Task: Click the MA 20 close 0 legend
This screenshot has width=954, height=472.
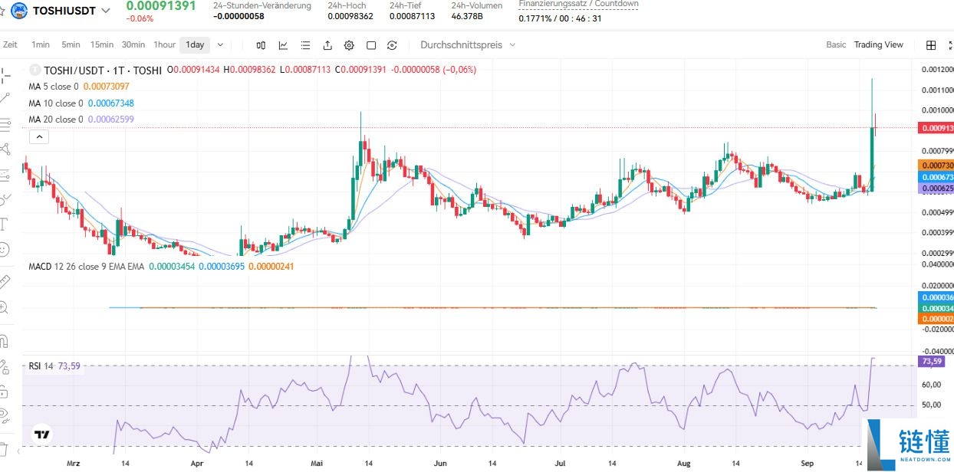Action: coord(81,119)
